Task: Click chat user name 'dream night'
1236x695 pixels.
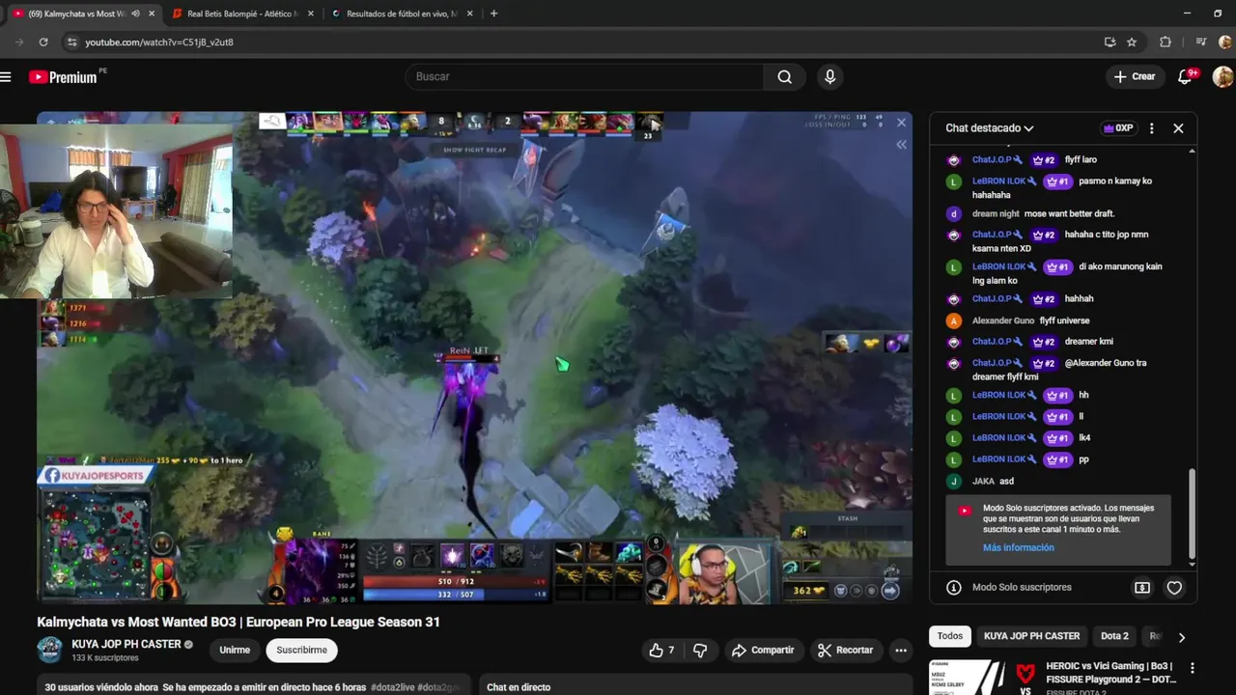Action: [996, 213]
